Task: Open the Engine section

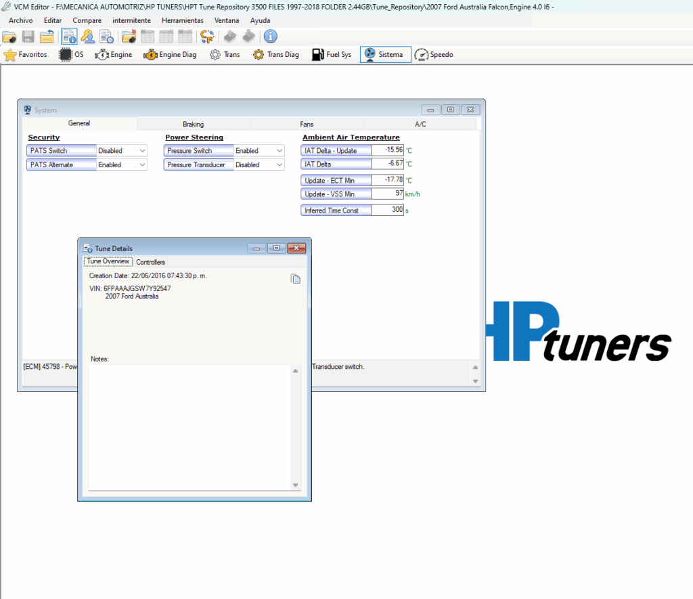Action: click(114, 55)
